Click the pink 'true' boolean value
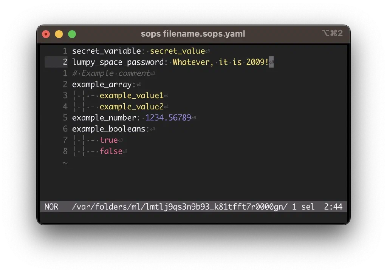Viewport: 387px width, 273px height. pyautogui.click(x=109, y=140)
